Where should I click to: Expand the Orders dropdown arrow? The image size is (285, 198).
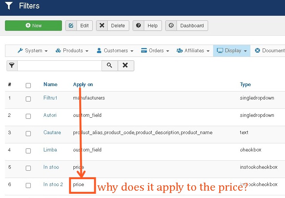[x=168, y=51]
